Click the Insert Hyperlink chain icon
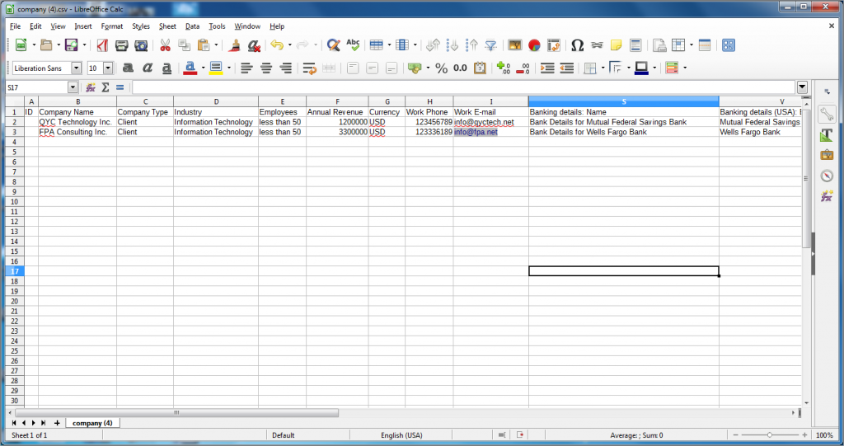The image size is (844, 446). [x=597, y=45]
